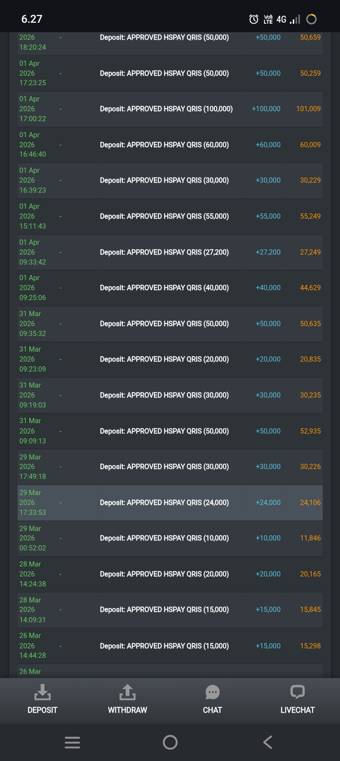Tap the 11,846 balance value
340x761 pixels.
coord(310,538)
